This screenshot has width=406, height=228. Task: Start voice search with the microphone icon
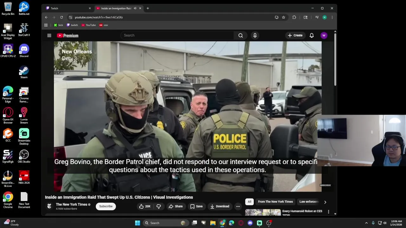pos(255,35)
